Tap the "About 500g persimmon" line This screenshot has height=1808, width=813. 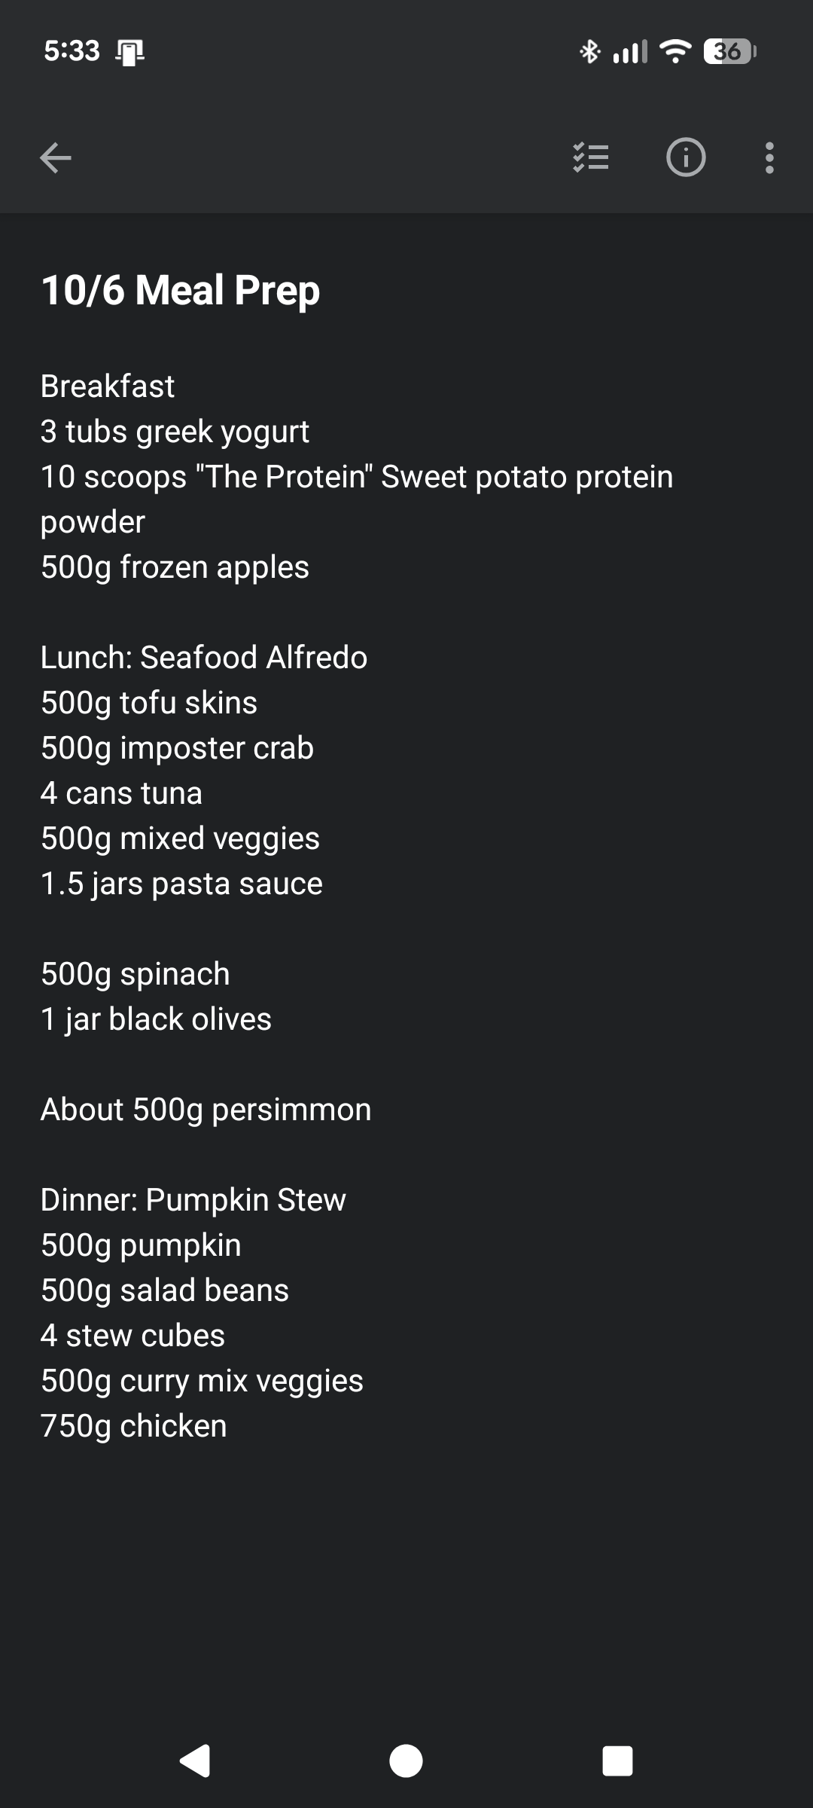click(x=206, y=1110)
